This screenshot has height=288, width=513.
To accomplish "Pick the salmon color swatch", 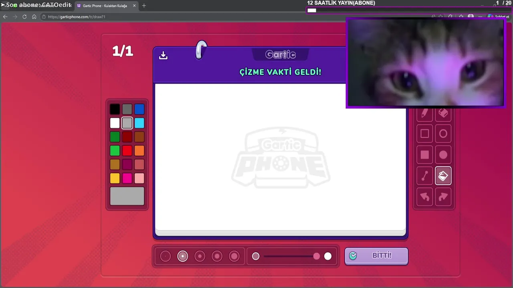I will pyautogui.click(x=139, y=164).
